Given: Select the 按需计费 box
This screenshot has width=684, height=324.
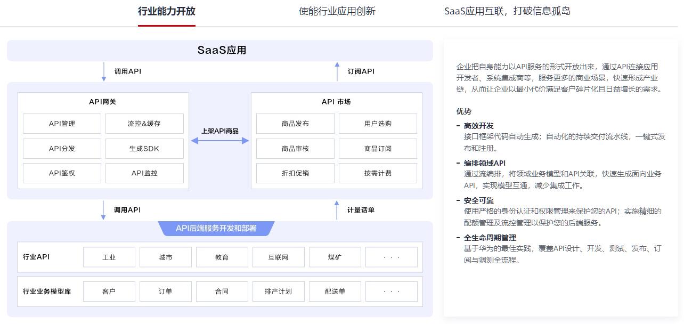Looking at the screenshot, I should [378, 173].
